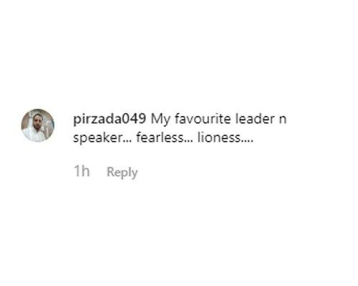Viewport: 358px width, 286px height.
Task: Click the word 'My' after the username
Action: point(160,119)
